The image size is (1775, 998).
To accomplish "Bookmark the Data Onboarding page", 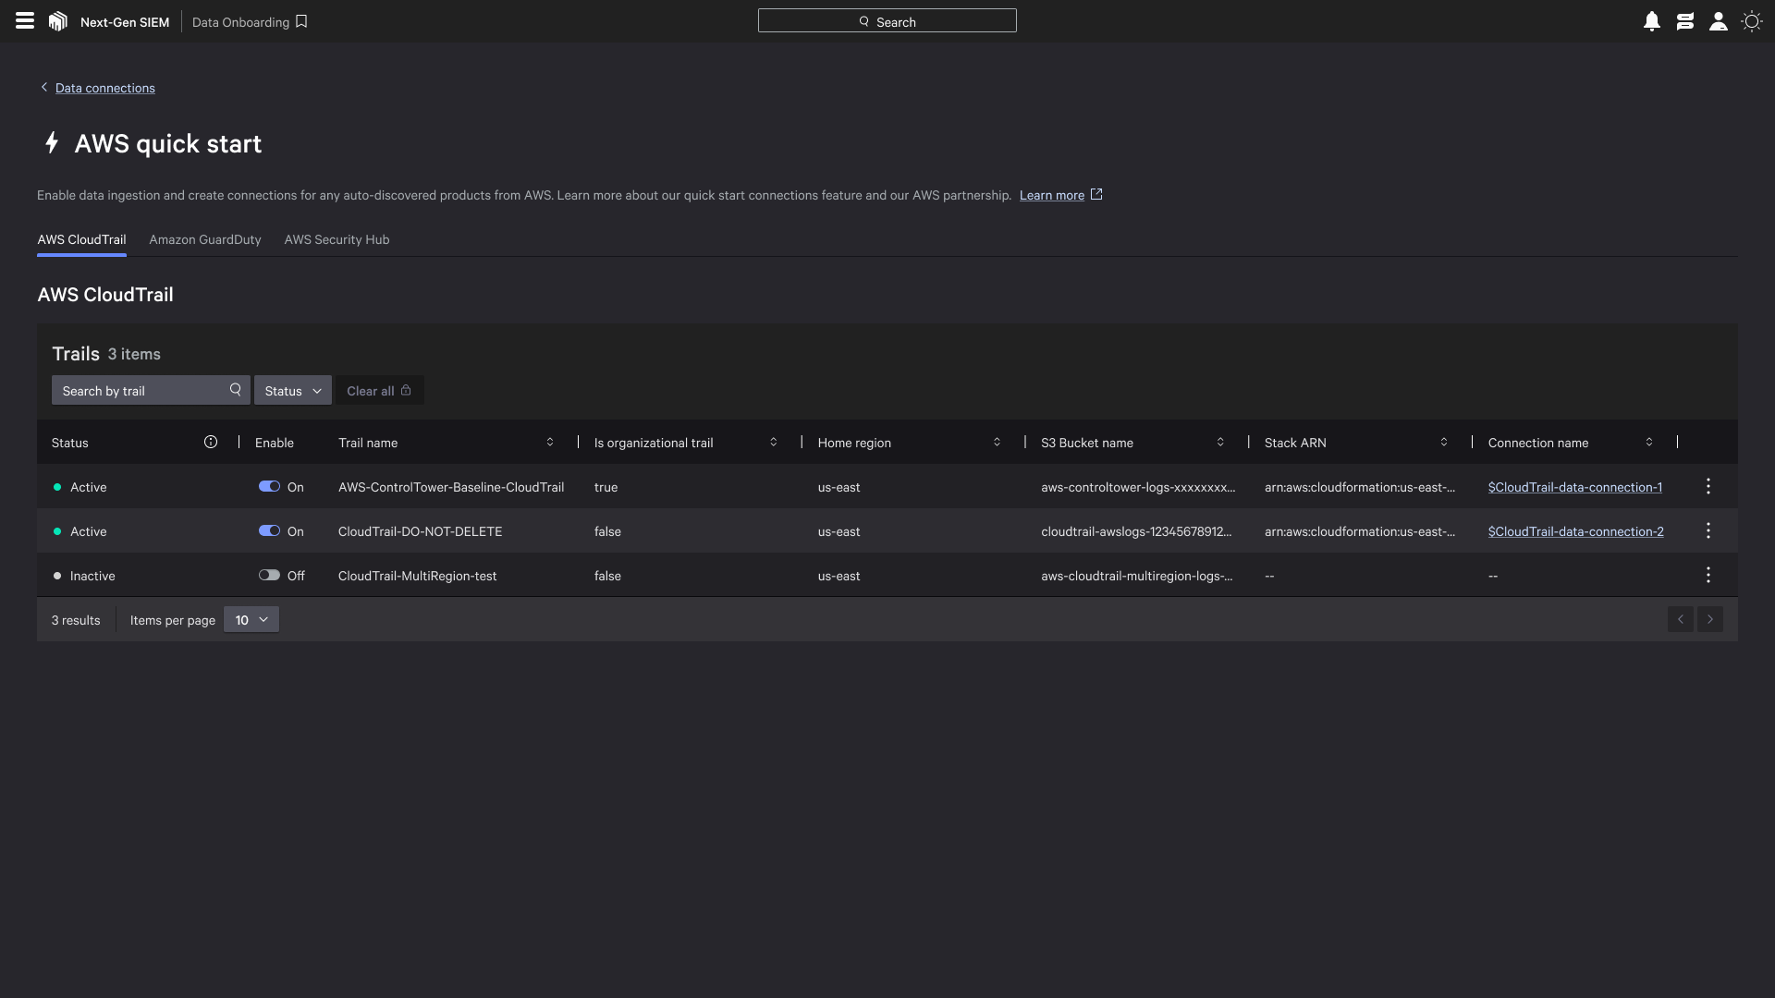I will [301, 20].
